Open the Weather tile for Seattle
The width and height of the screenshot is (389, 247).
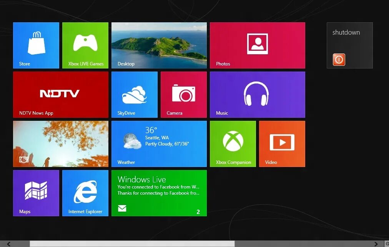coord(159,144)
